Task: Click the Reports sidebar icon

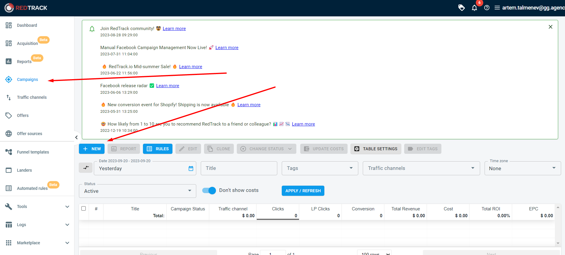Action: coord(9,61)
